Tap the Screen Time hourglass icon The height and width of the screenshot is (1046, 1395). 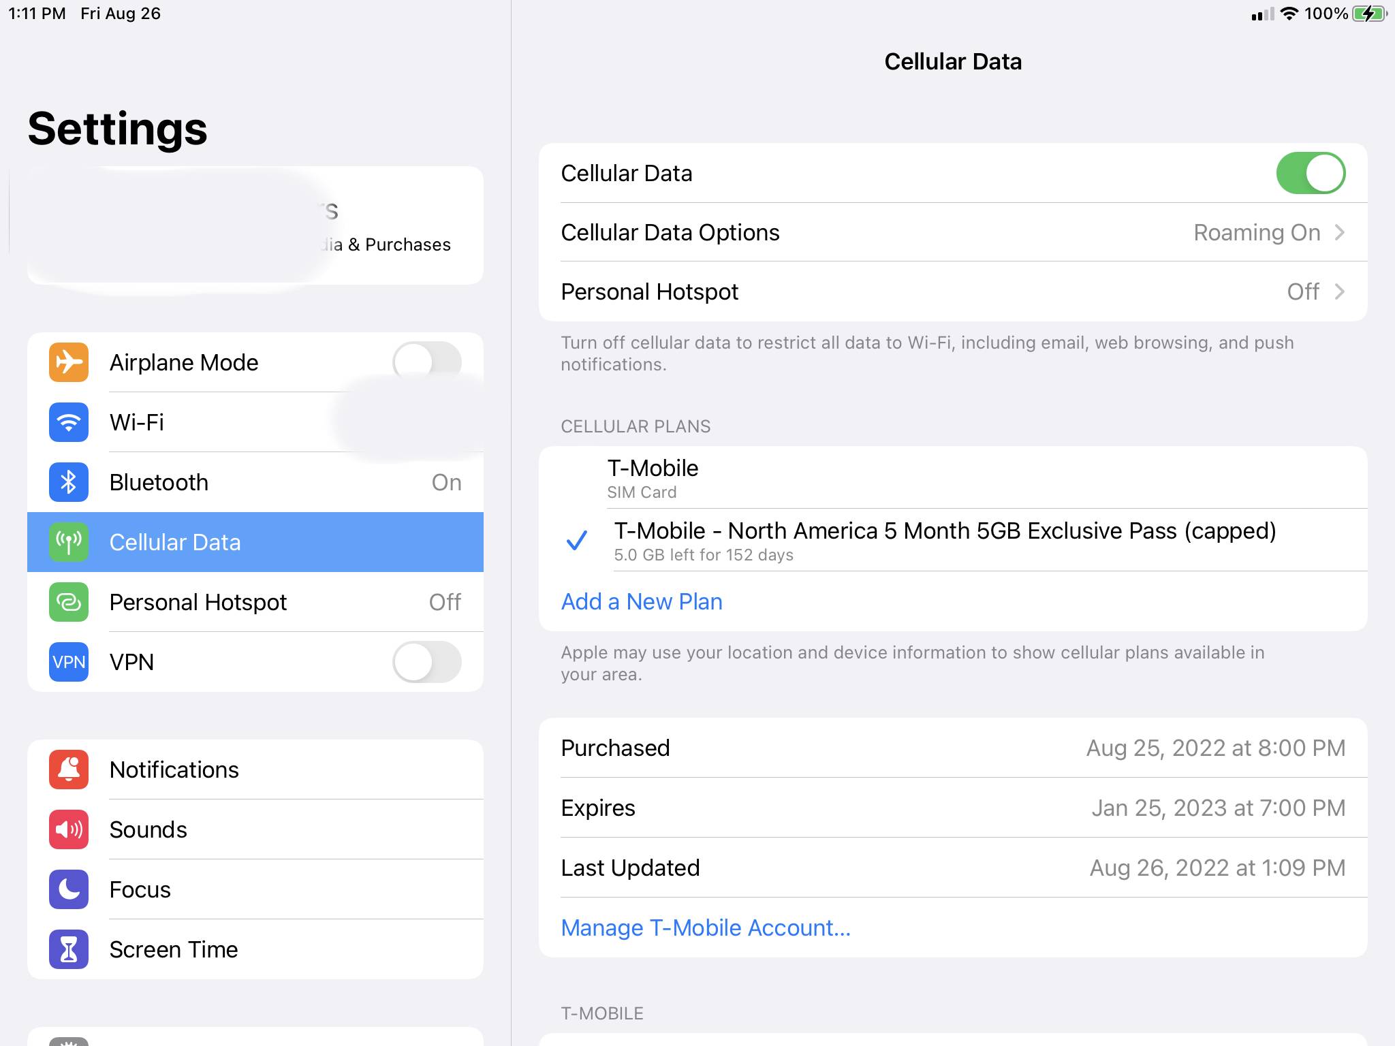coord(69,949)
